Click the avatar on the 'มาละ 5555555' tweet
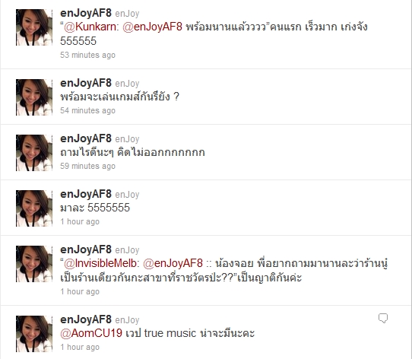 click(x=34, y=208)
